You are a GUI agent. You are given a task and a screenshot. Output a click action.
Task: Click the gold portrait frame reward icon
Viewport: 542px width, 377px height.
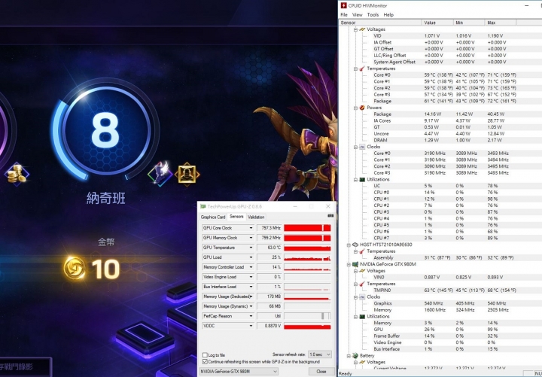187,174
